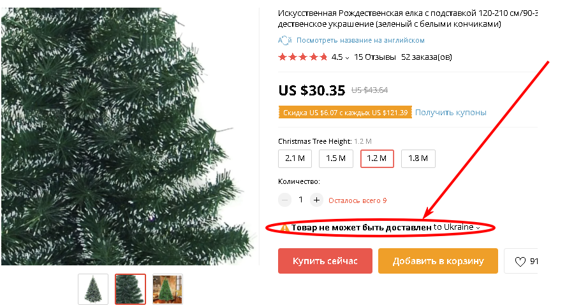Open the Ukraine shipping destination dropdown
Image resolution: width=567 pixels, height=308 pixels.
coord(457,227)
